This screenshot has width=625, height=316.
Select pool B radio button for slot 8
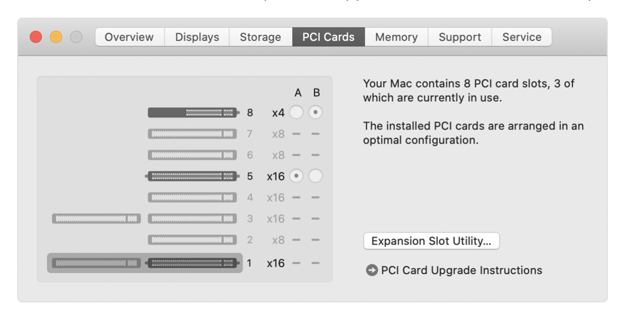coord(316,113)
